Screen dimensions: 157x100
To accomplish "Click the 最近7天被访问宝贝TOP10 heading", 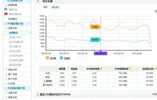I will pyautogui.click(x=55, y=94).
